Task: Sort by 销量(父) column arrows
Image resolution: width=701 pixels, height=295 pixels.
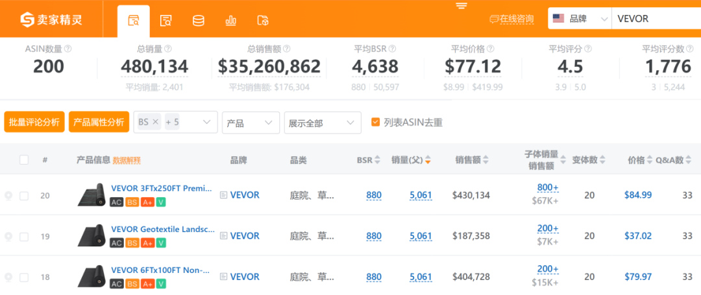Action: [428, 159]
